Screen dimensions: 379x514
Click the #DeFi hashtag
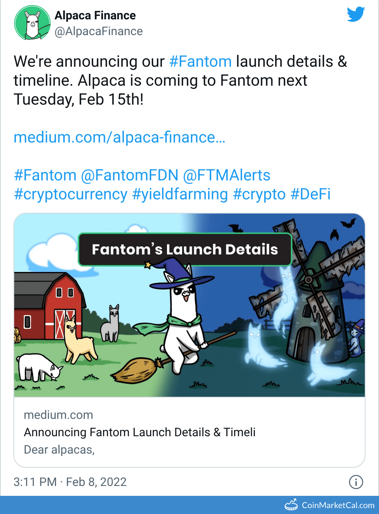coord(310,194)
